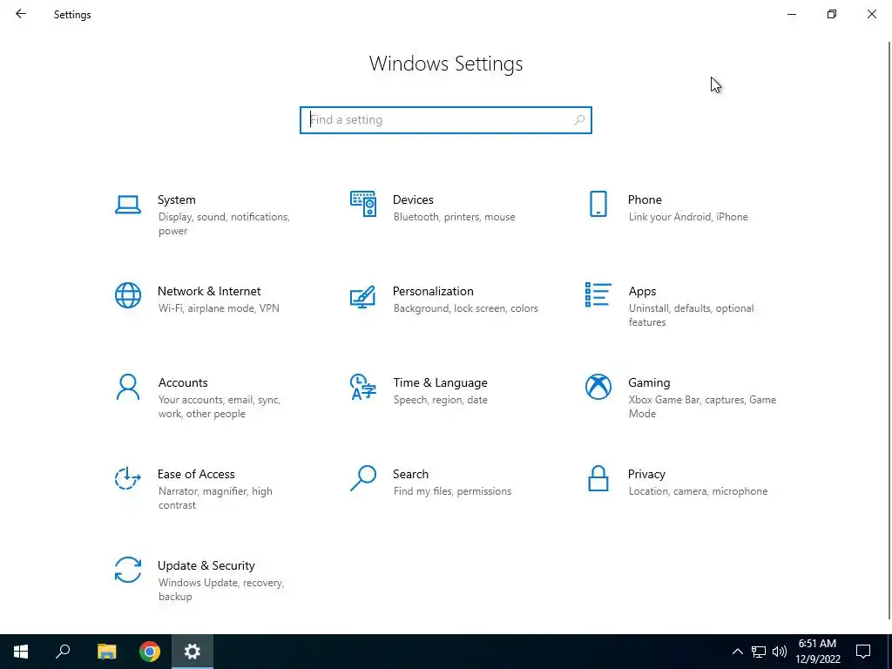
Task: Open the network status tray icon
Action: coord(759,652)
